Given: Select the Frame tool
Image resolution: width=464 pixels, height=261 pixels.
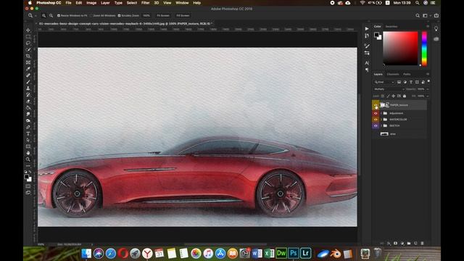Looking at the screenshot, I should [28, 62].
